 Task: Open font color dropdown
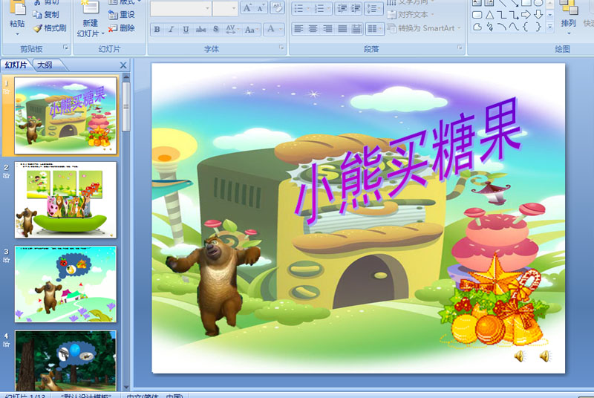(274, 29)
